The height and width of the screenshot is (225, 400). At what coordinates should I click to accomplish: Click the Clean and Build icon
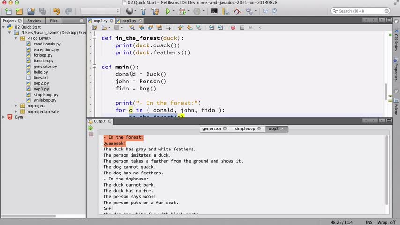pos(155,11)
